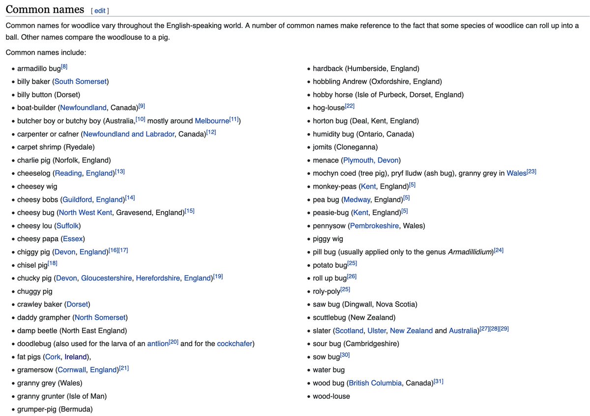
Task: Follow the Ireland link
Action: 76,357
